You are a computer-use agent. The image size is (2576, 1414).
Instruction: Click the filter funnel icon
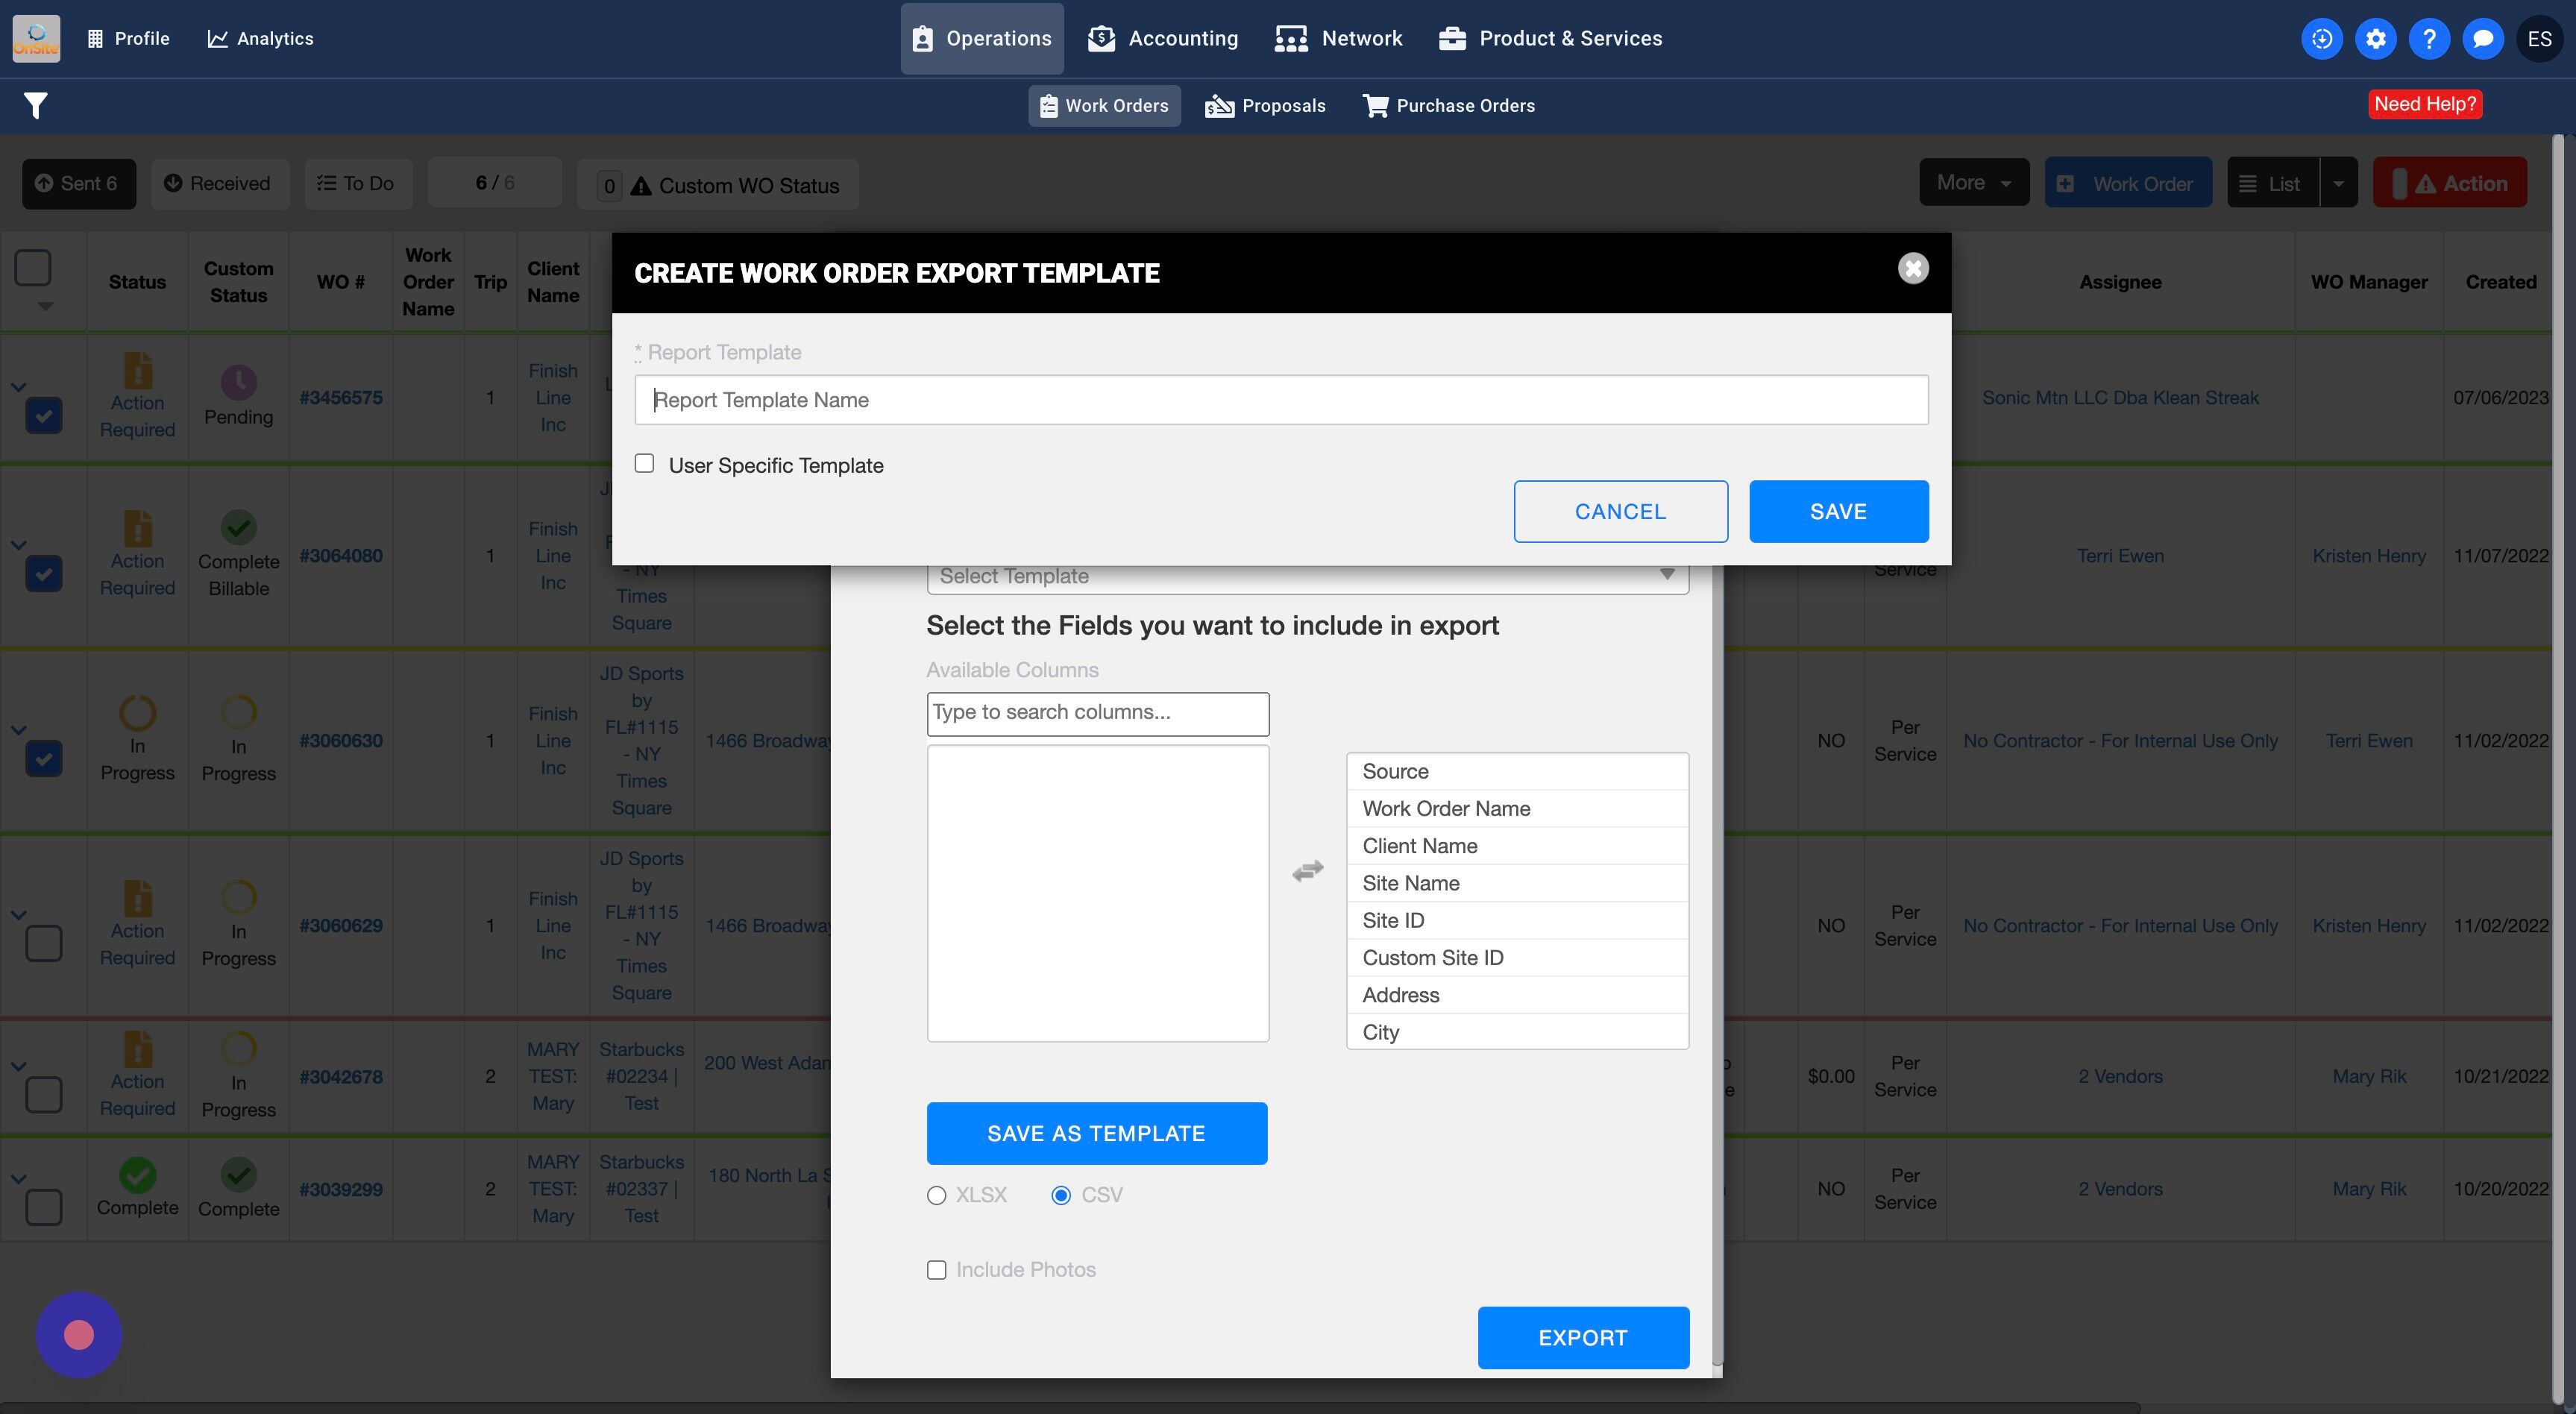36,105
